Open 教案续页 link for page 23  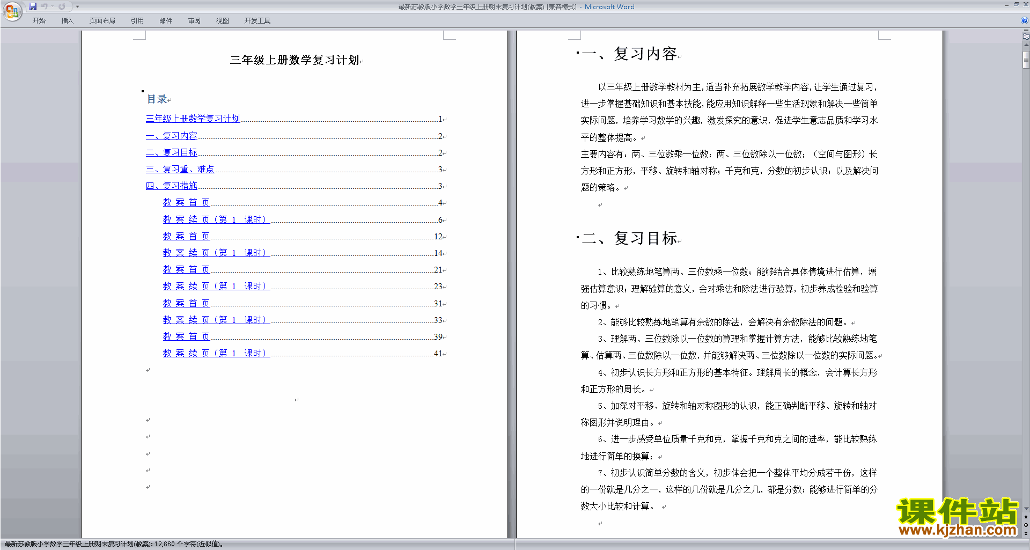click(x=216, y=286)
